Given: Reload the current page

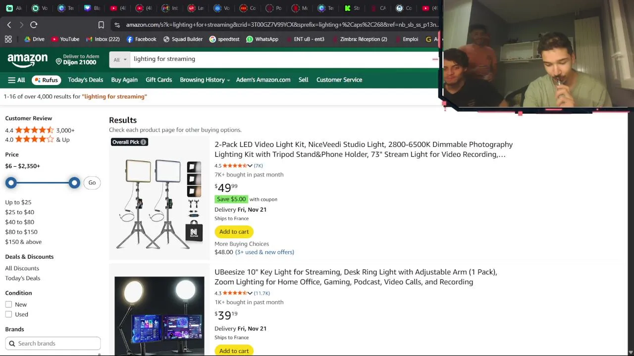Looking at the screenshot, I should click(34, 25).
